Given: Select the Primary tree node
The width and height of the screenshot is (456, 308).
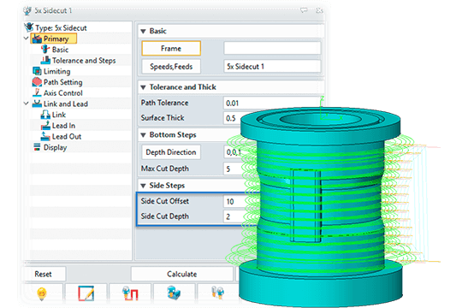Looking at the screenshot, I should pyautogui.click(x=54, y=38).
